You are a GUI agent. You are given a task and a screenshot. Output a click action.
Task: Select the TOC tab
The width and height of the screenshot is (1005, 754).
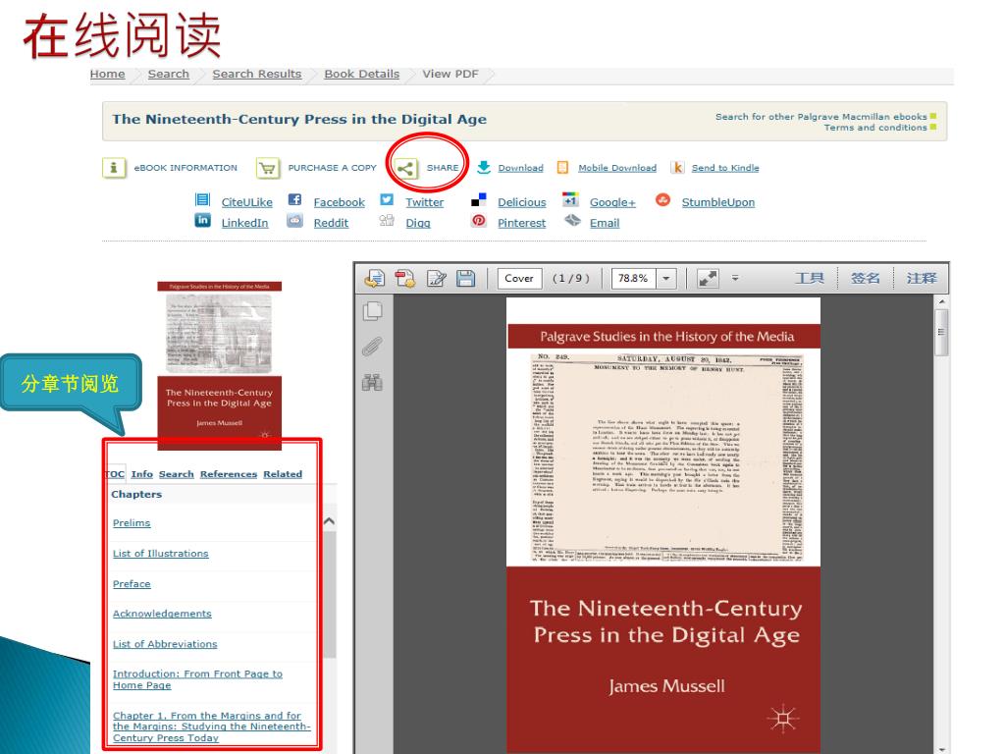116,474
